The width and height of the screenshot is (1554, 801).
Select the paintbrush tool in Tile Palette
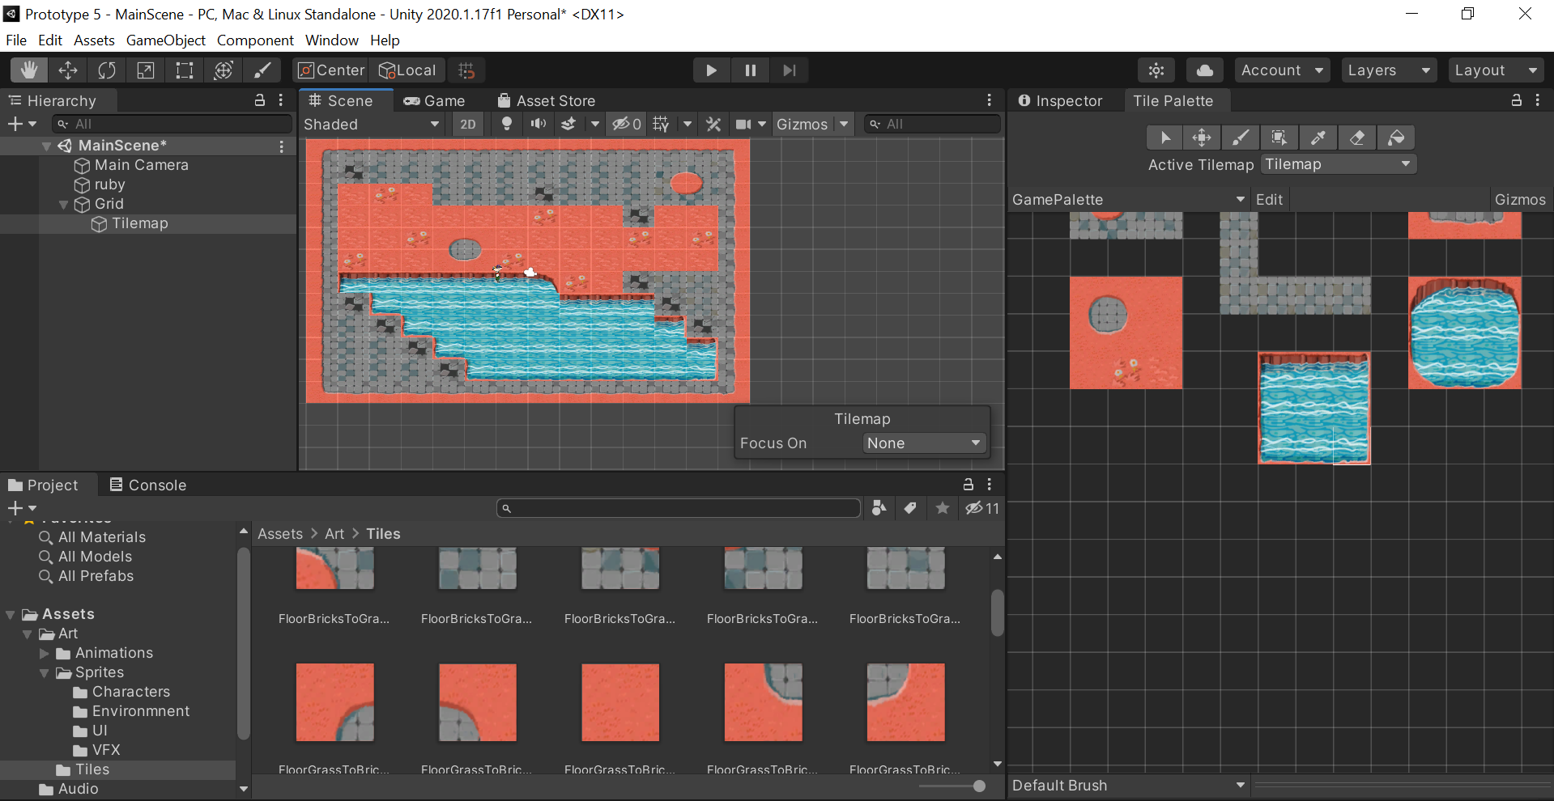[x=1241, y=138]
